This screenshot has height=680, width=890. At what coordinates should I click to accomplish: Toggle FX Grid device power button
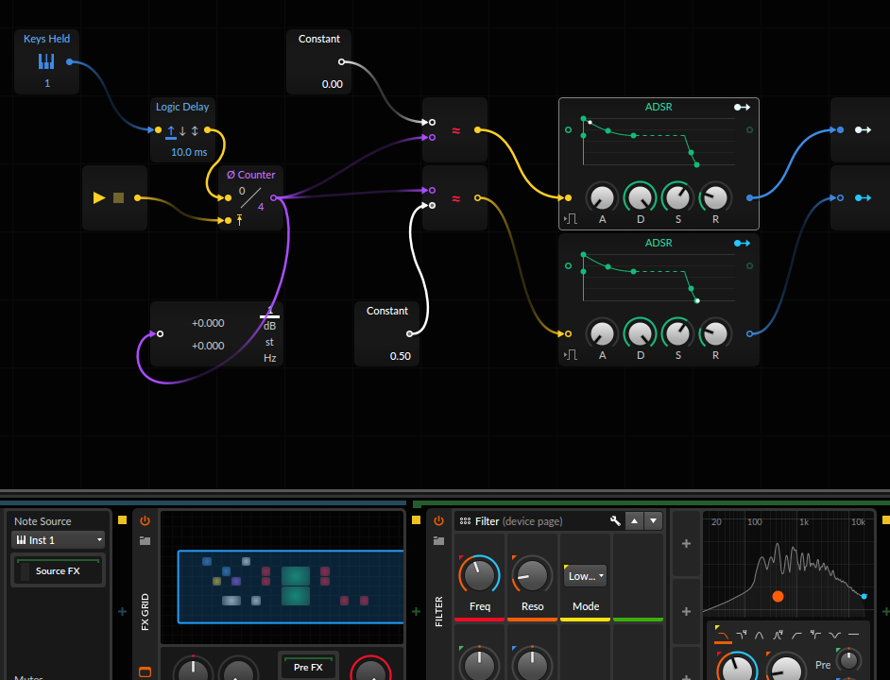click(145, 520)
